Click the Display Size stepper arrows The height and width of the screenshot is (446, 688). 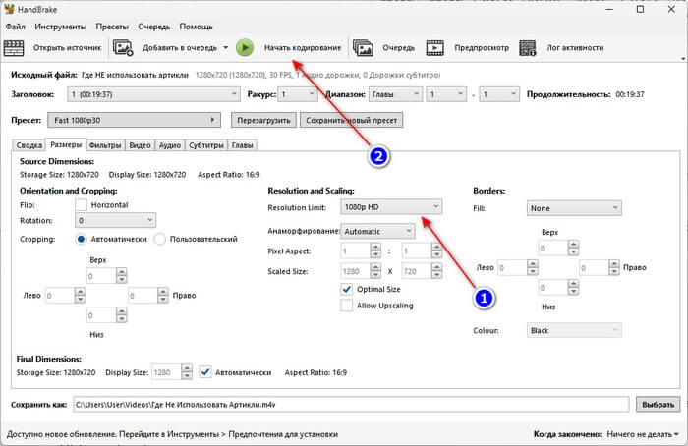pos(187,372)
